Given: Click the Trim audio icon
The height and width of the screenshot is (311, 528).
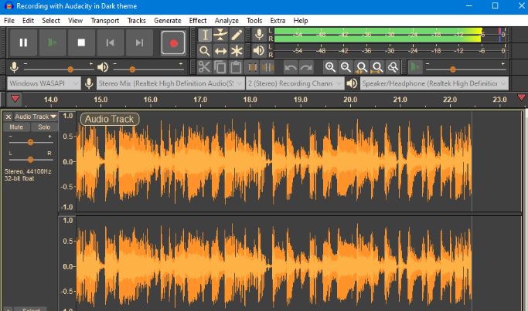Looking at the screenshot, I should (252, 67).
